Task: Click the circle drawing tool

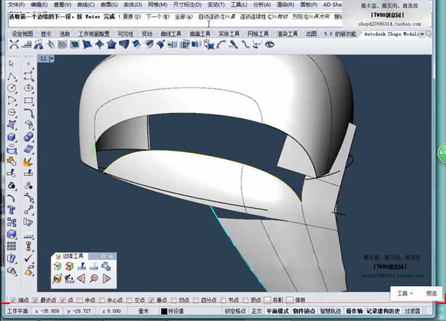Action: point(11,89)
